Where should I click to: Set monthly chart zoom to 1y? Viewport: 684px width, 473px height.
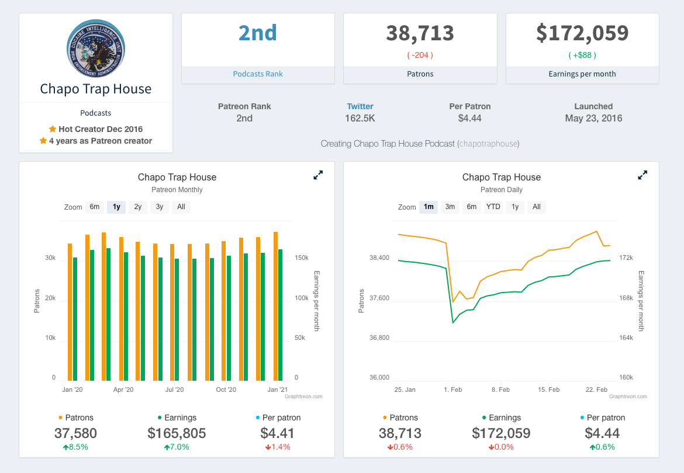[x=116, y=207]
